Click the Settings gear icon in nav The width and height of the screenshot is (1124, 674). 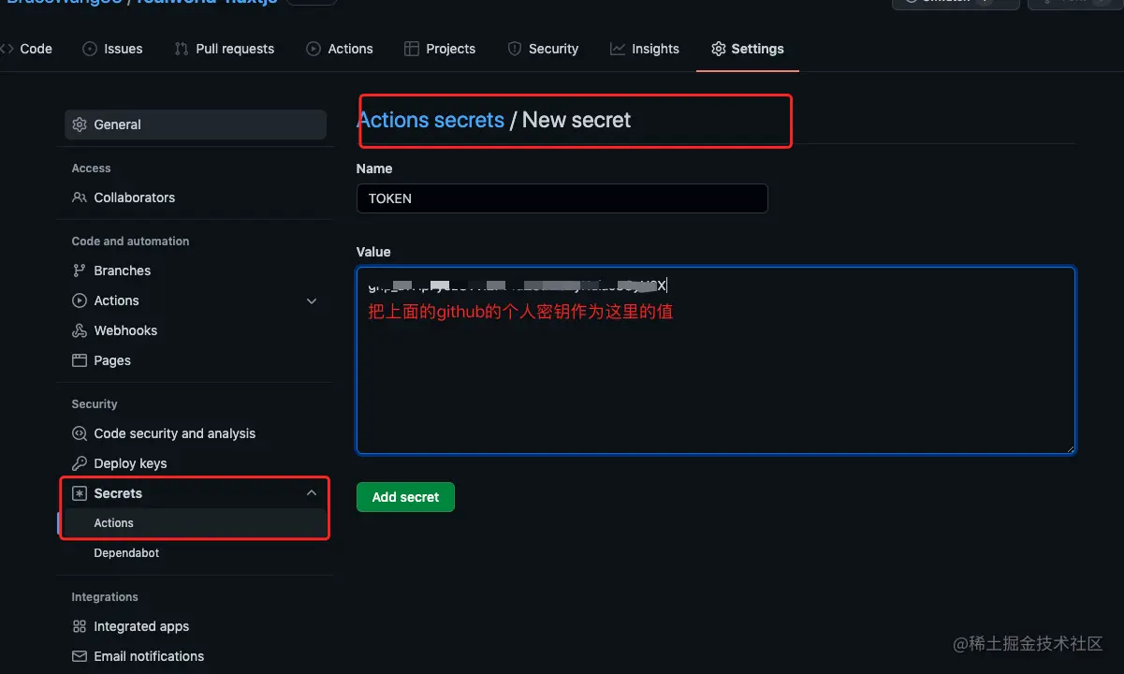point(718,49)
